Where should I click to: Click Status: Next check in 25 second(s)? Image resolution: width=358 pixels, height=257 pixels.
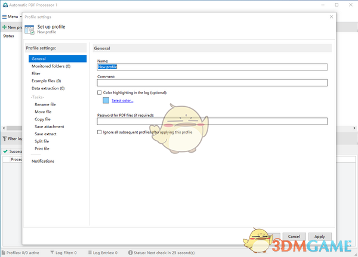tap(164, 253)
